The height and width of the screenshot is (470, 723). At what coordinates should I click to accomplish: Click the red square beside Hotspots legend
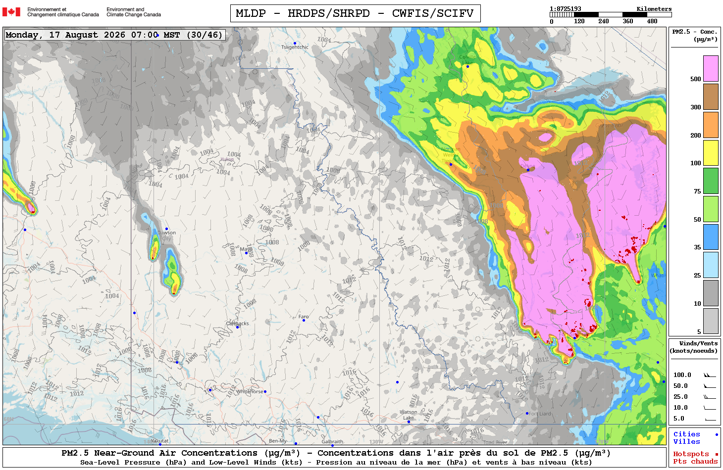(x=716, y=454)
